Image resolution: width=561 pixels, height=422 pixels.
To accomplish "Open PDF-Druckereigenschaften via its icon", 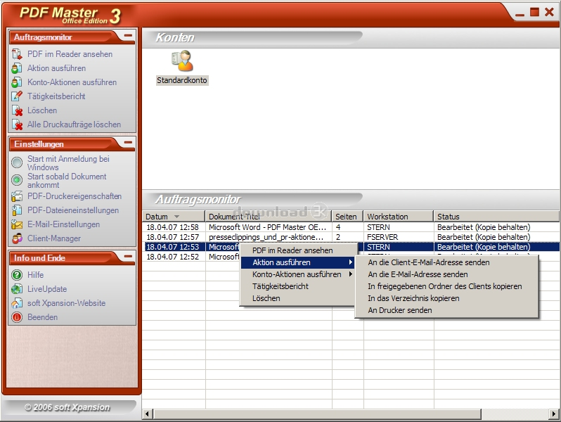I will click(x=17, y=196).
